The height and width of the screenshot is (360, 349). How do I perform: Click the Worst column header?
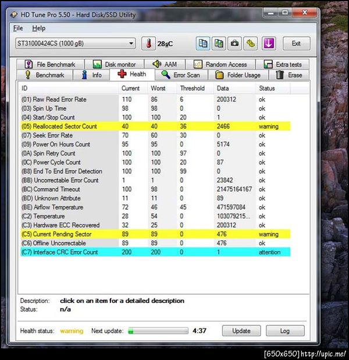click(162, 89)
